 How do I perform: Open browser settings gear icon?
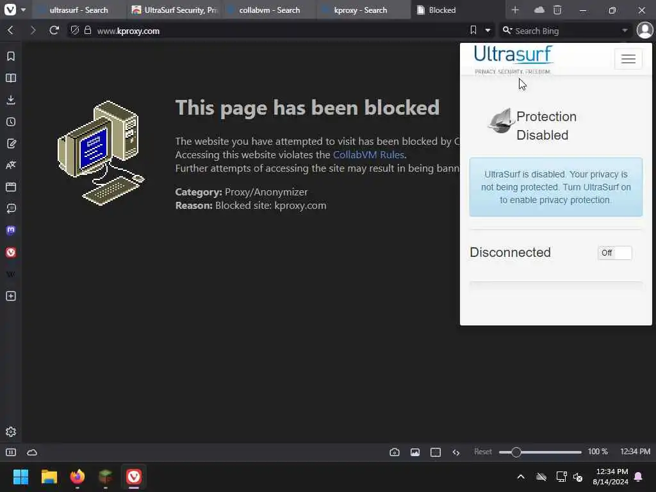tap(11, 432)
